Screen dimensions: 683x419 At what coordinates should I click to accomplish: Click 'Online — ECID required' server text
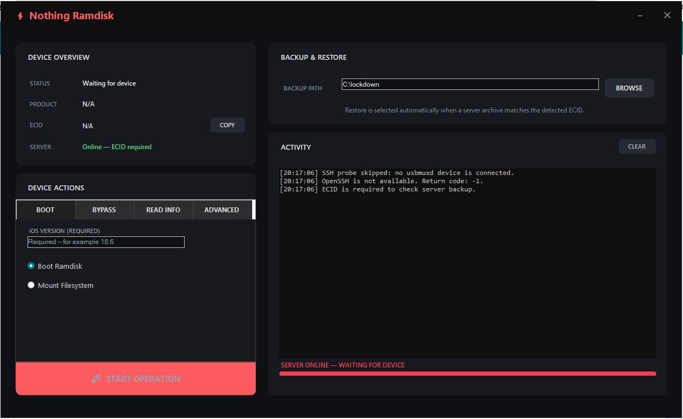point(117,147)
